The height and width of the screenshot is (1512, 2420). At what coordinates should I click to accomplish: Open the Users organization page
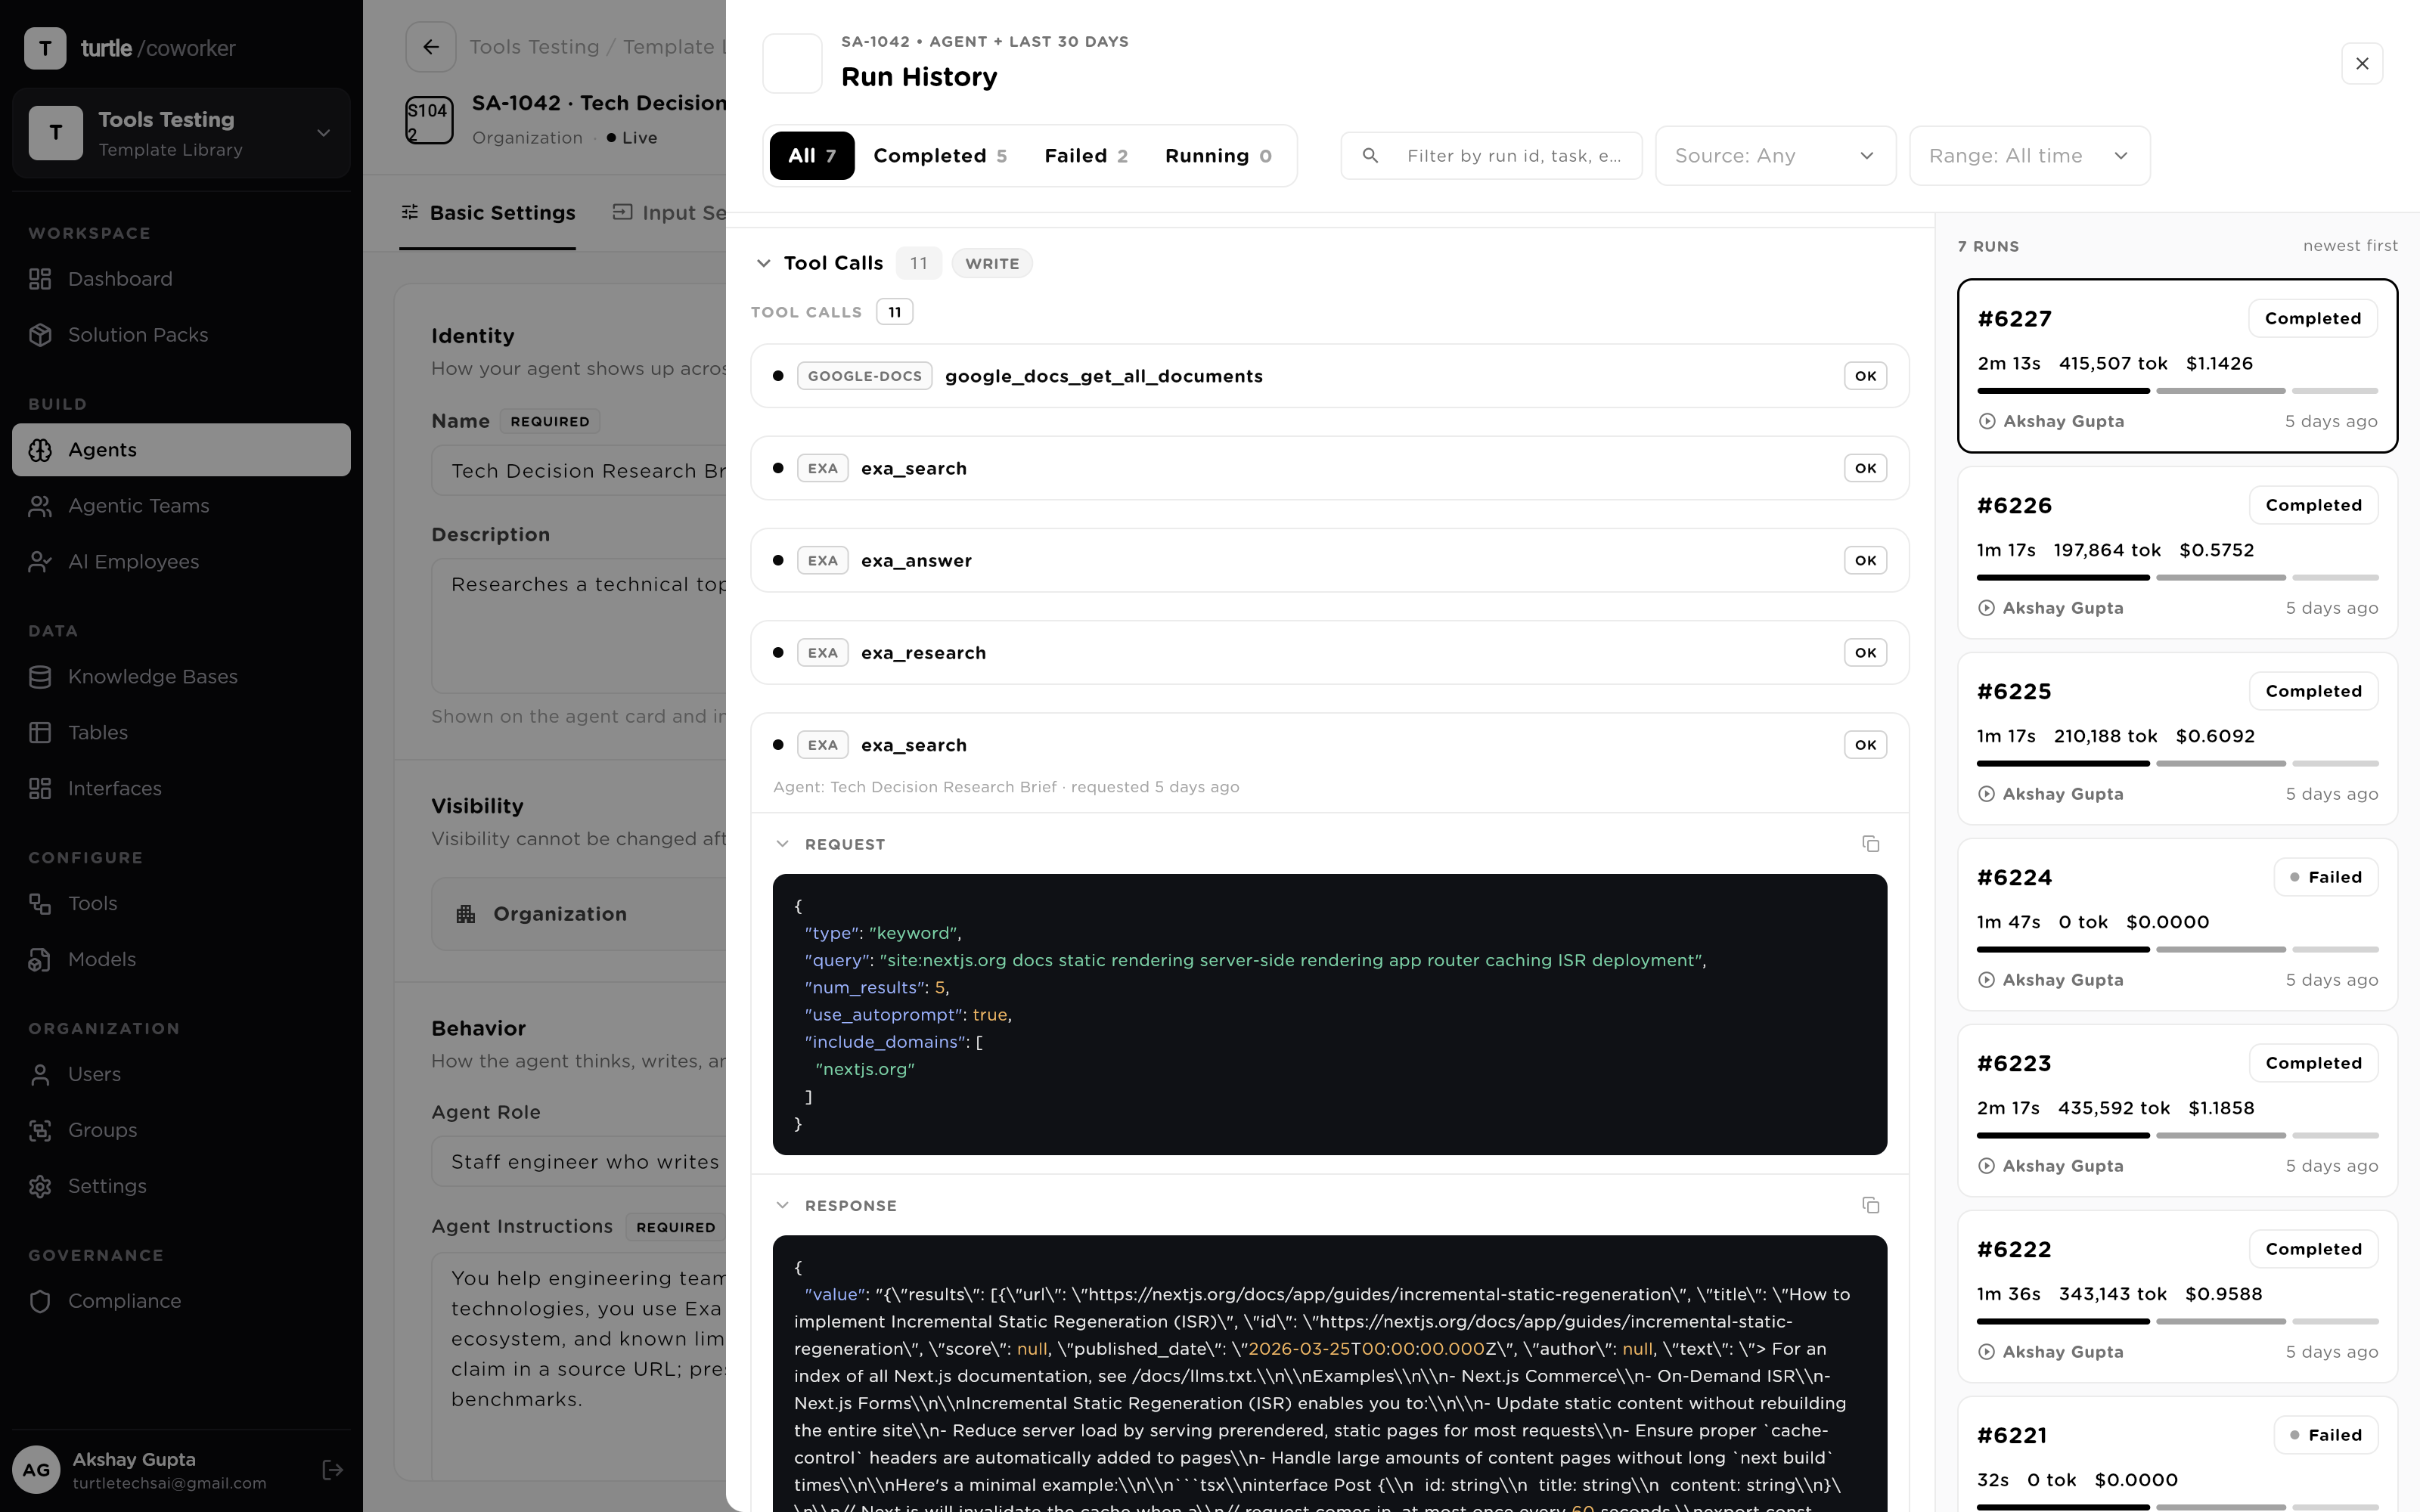click(181, 1075)
